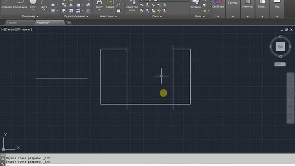Click the Верх face of the ViewCube
Image resolution: width=295 pixels, height=166 pixels.
click(280, 46)
